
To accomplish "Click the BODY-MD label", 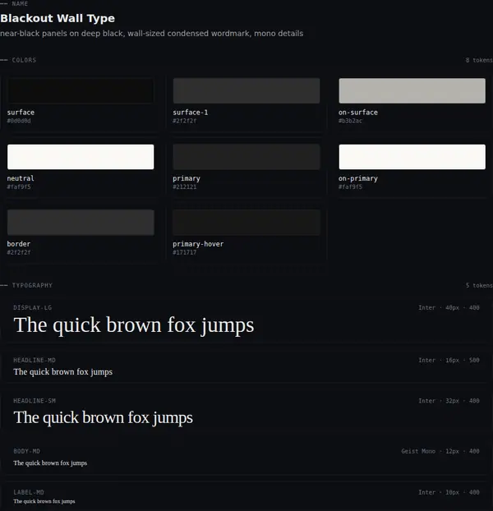I will pos(27,451).
